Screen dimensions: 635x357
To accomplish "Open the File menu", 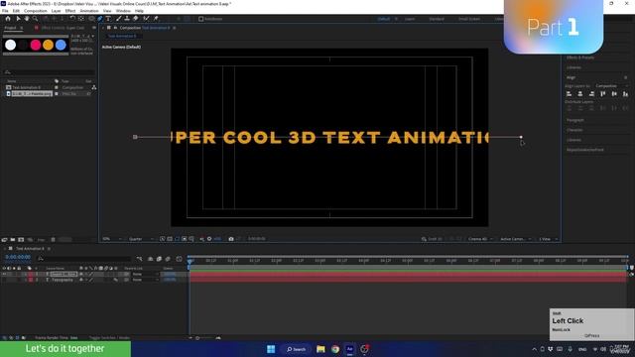I will tap(5, 11).
